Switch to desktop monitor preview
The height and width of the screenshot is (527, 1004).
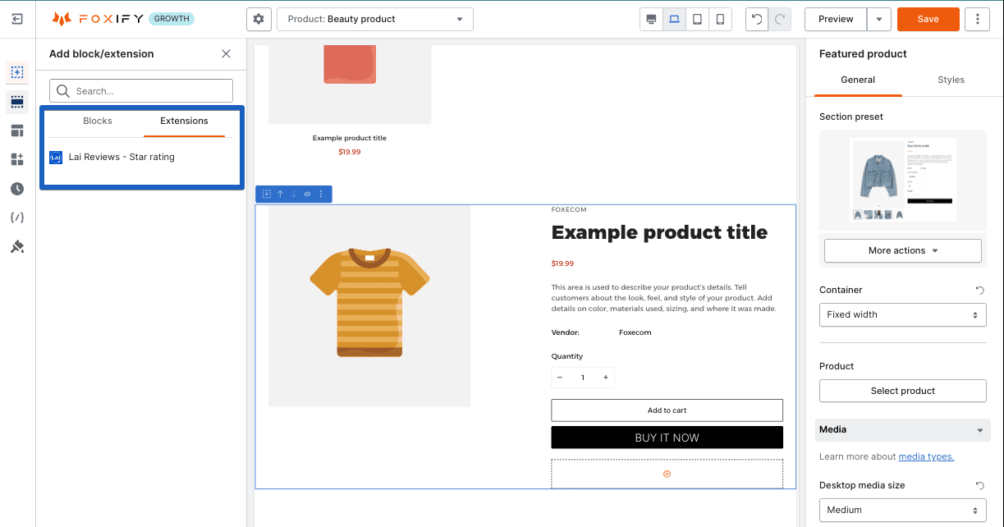pyautogui.click(x=652, y=19)
